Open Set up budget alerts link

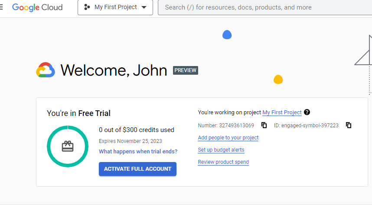[221, 150]
